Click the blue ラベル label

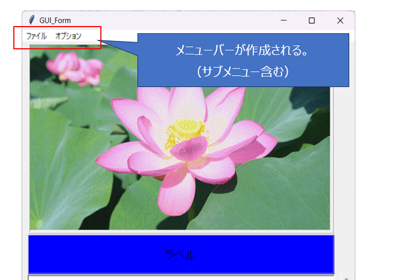(83, 254)
